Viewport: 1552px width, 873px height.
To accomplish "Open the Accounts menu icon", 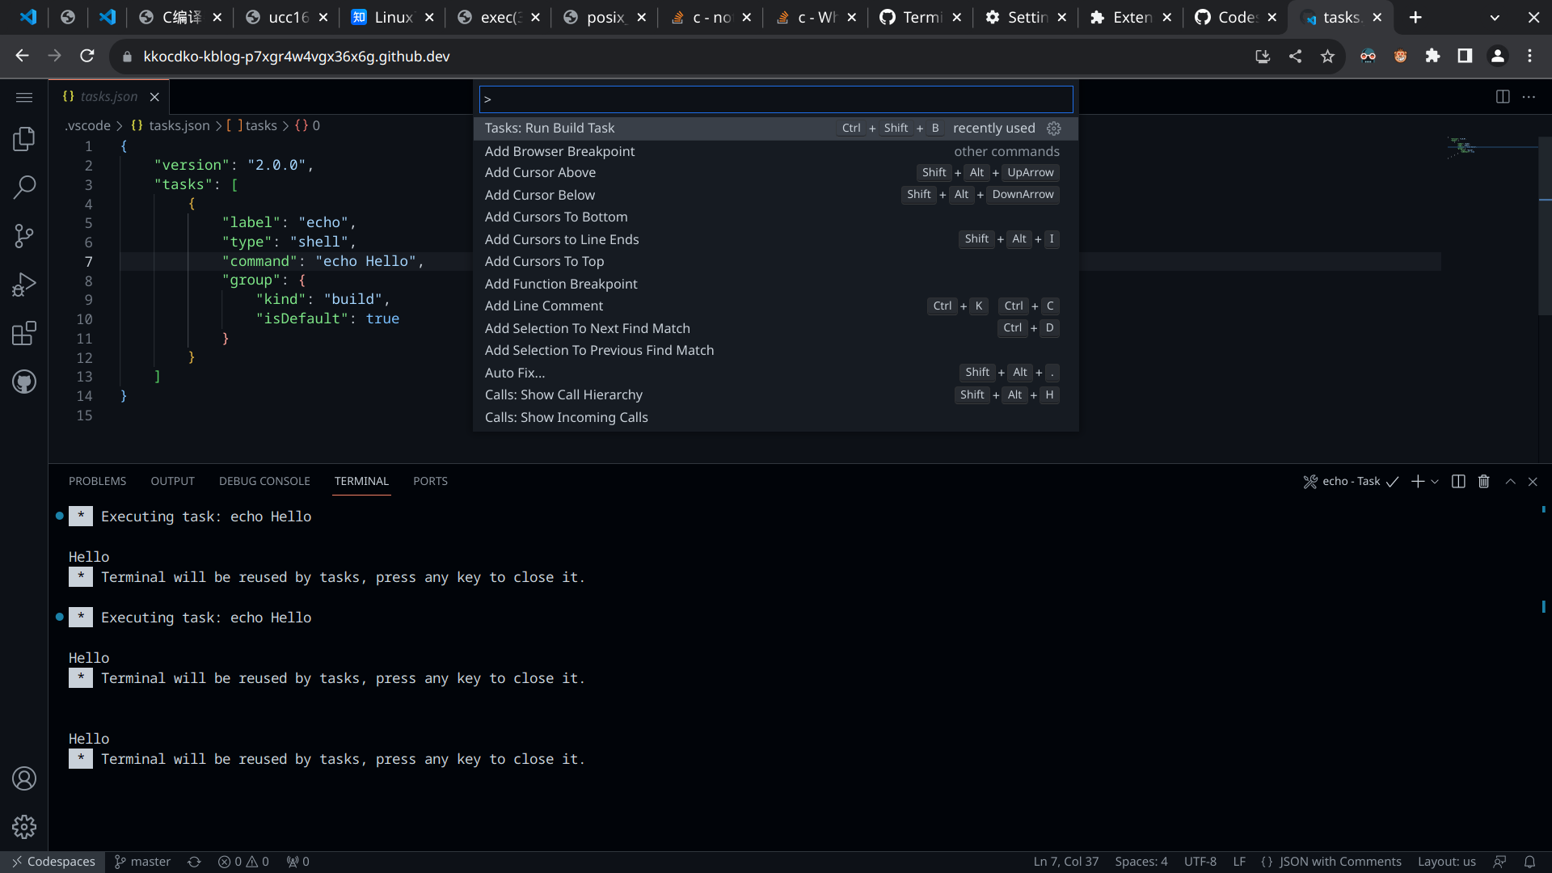I will [x=24, y=778].
